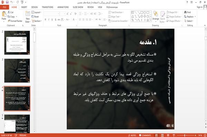
Task: Pick the star shape in the shapes gallery
Action: pyautogui.click(x=148, y=20)
